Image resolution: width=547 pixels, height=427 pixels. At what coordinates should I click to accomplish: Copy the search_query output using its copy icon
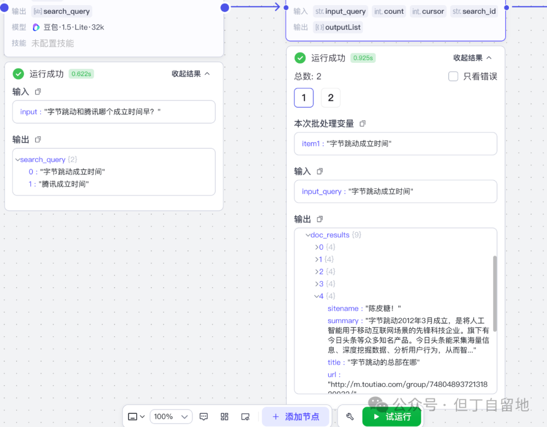pos(38,139)
